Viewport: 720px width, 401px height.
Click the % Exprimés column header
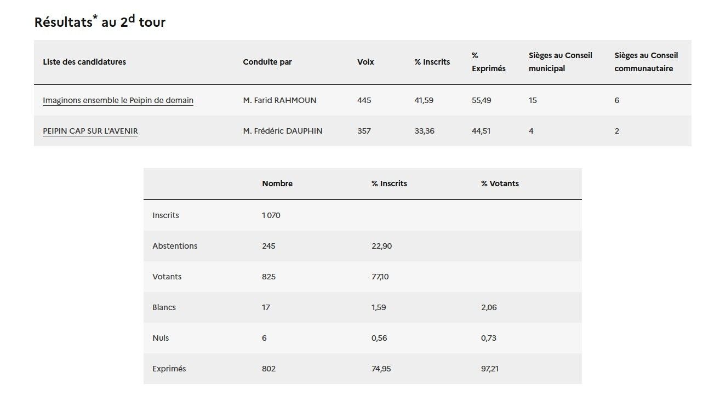coord(488,62)
